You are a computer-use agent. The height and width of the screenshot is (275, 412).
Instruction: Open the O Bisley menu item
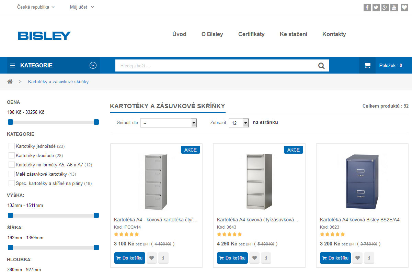pyautogui.click(x=212, y=34)
